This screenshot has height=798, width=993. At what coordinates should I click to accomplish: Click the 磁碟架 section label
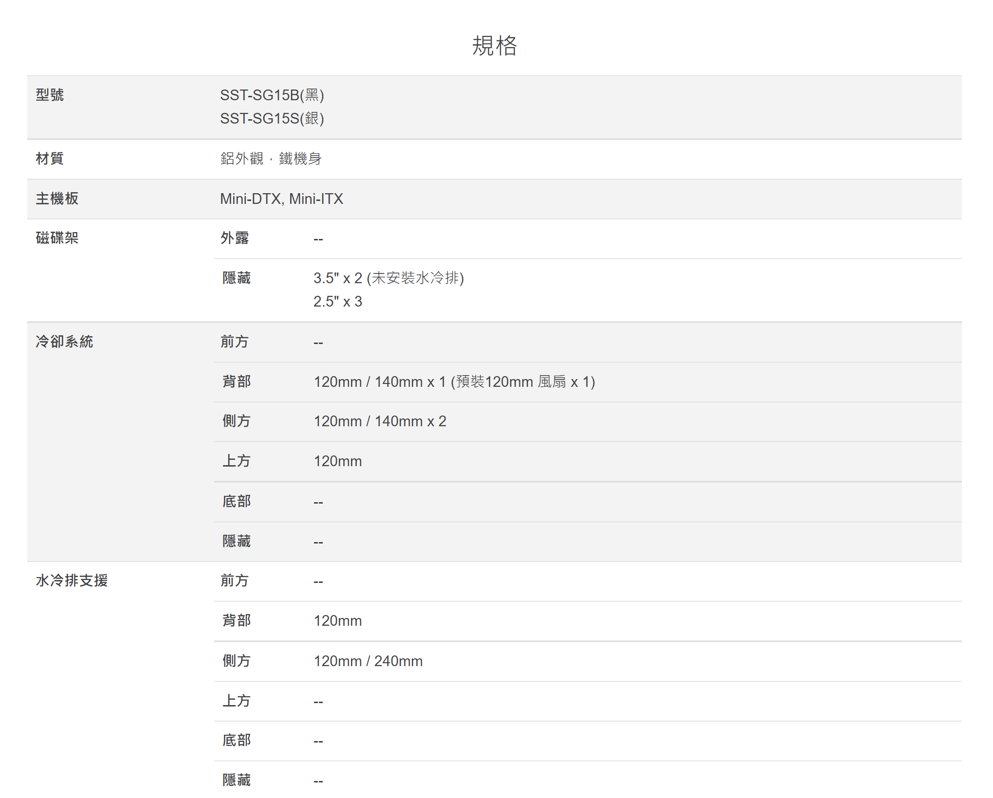point(57,238)
